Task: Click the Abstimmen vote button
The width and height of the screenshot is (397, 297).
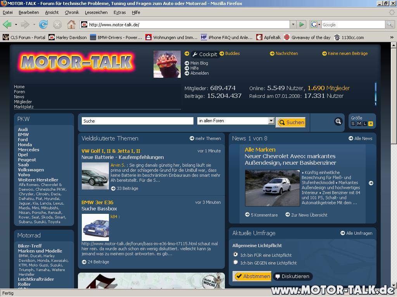Action: point(252,276)
